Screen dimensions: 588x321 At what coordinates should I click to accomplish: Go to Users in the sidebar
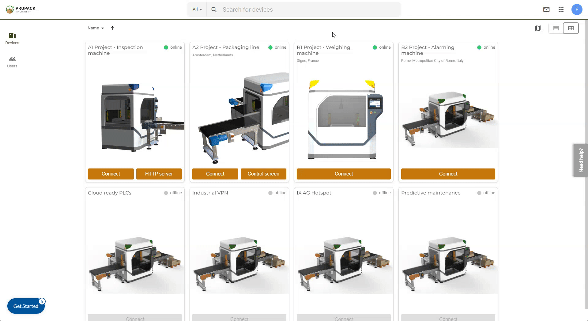(x=12, y=62)
